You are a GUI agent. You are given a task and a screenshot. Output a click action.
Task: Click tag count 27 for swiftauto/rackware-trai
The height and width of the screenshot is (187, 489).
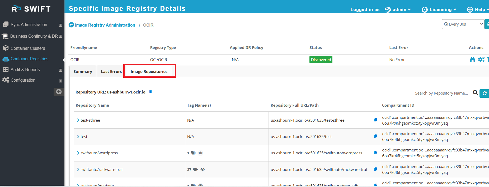click(x=189, y=169)
